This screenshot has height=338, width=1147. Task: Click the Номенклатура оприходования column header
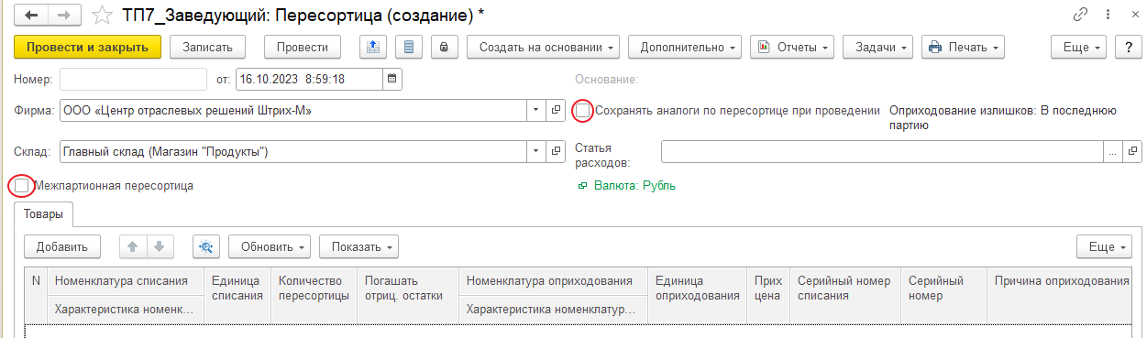pyautogui.click(x=553, y=281)
